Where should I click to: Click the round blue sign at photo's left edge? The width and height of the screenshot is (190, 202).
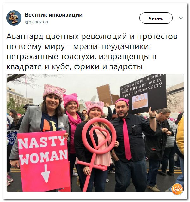[x=12, y=137]
